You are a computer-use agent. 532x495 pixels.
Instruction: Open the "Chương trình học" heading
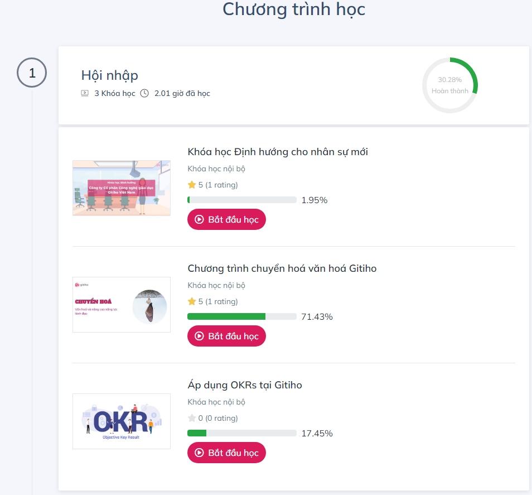point(293,9)
